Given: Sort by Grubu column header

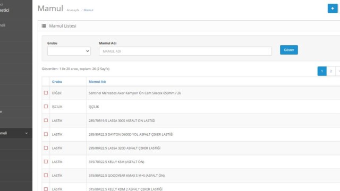Looking at the screenshot, I should (x=57, y=82).
